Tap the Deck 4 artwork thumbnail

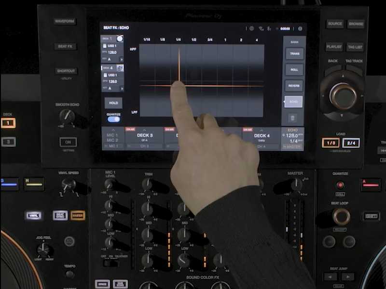120,68
